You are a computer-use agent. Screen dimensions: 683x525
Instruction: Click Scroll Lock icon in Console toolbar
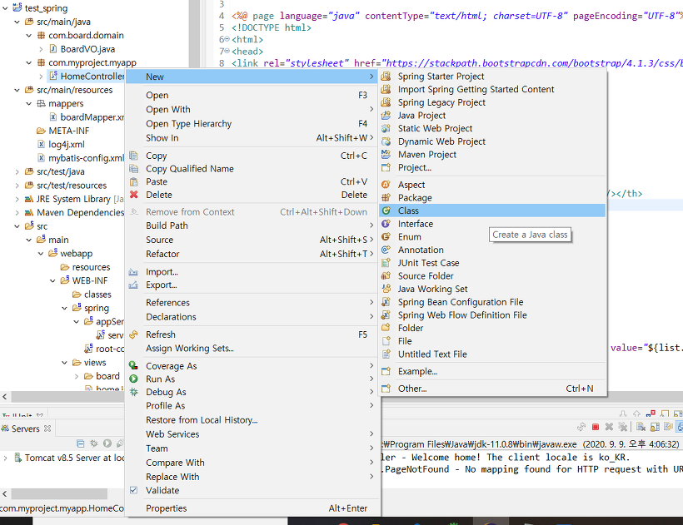point(655,427)
